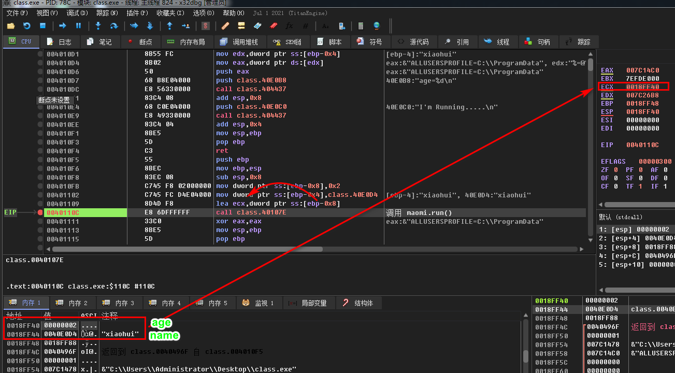
Task: Step over with the curved-arrow toolbar icon
Action: pos(114,25)
